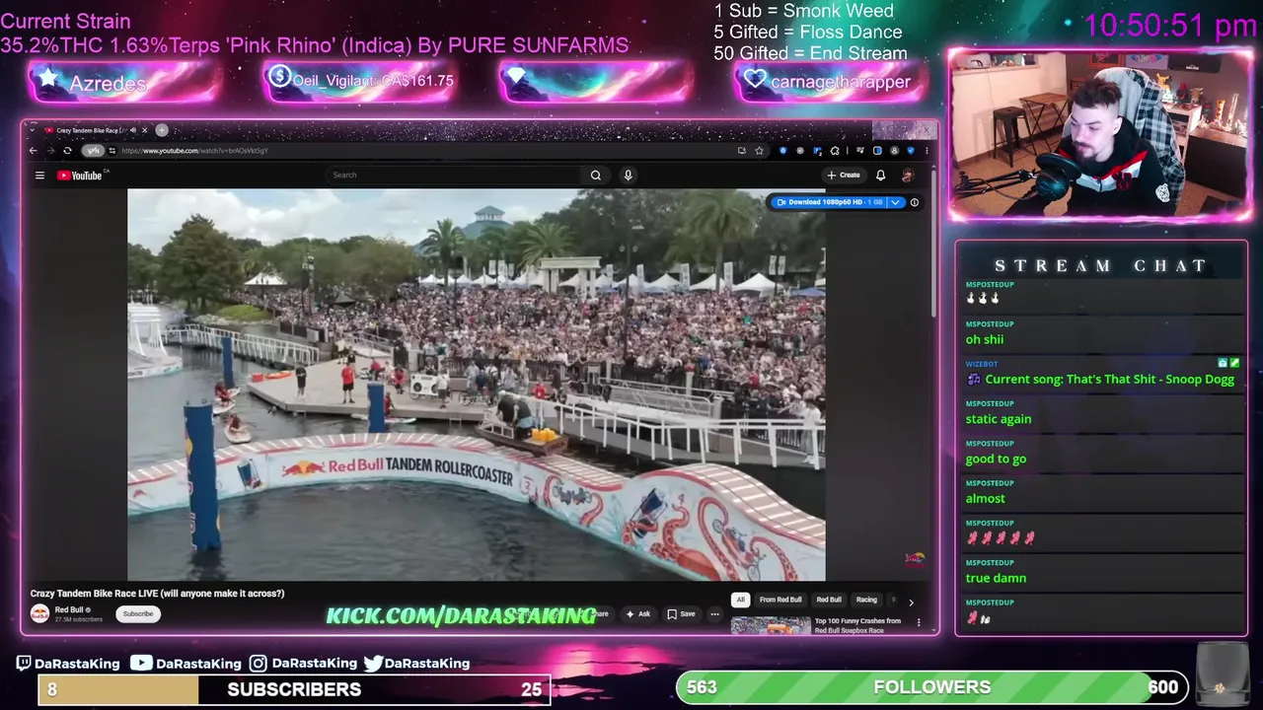Image resolution: width=1263 pixels, height=710 pixels.
Task: Click the browser forward arrow
Action: pos(50,150)
